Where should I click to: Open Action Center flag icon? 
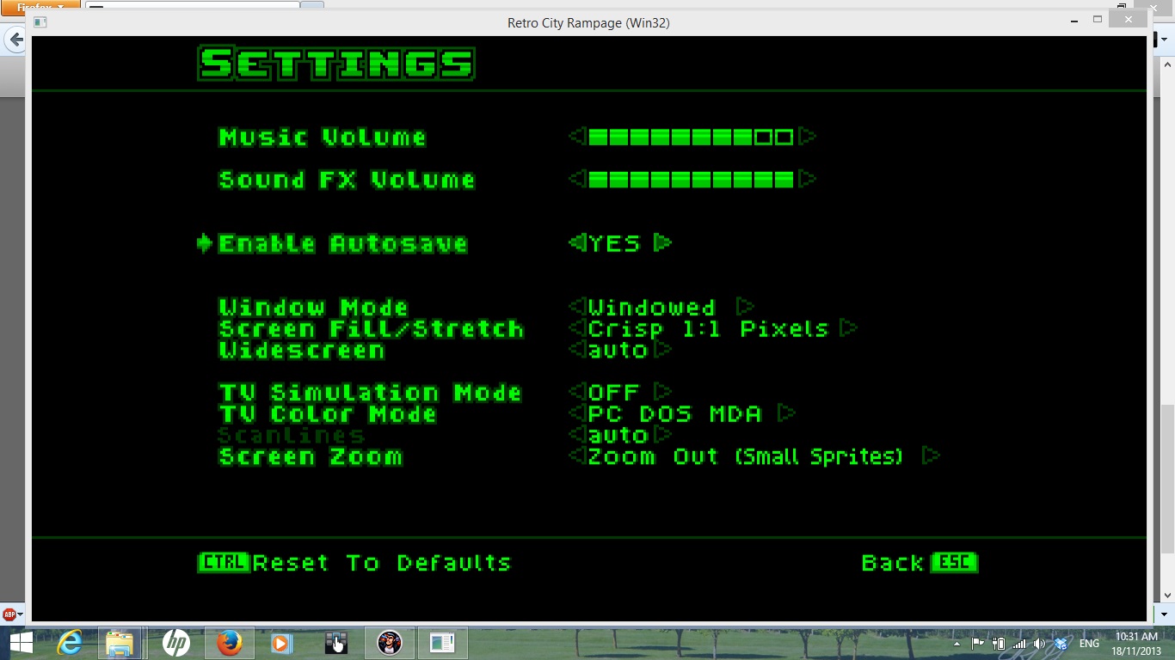point(978,643)
